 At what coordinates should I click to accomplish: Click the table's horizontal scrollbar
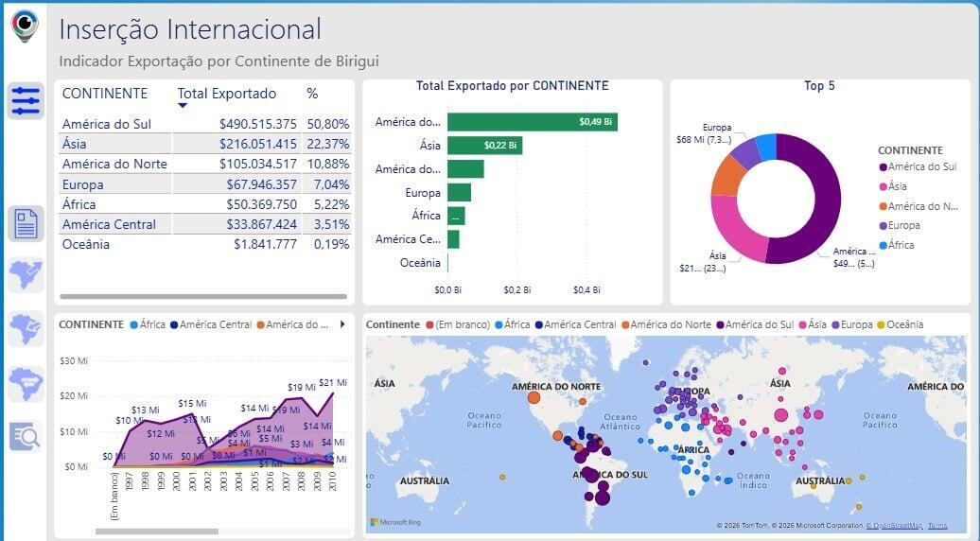(x=202, y=296)
